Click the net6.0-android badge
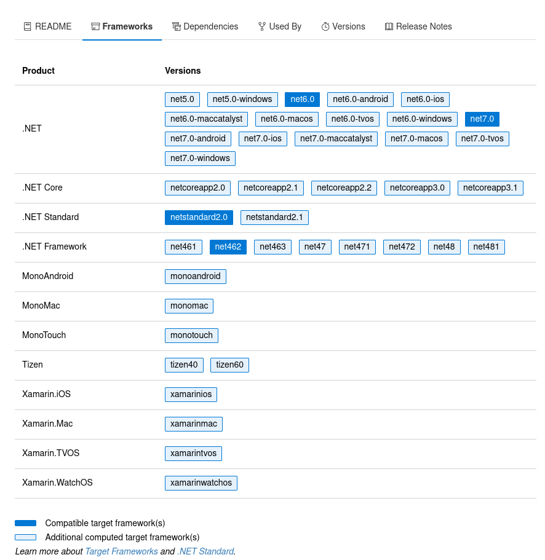Screen dimensions: 545x560 (360, 100)
